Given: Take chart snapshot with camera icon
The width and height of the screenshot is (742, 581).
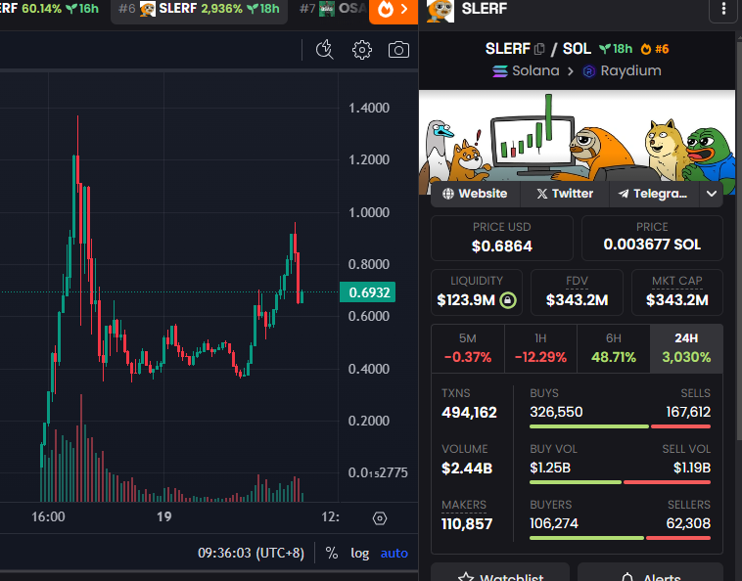Looking at the screenshot, I should pyautogui.click(x=398, y=50).
